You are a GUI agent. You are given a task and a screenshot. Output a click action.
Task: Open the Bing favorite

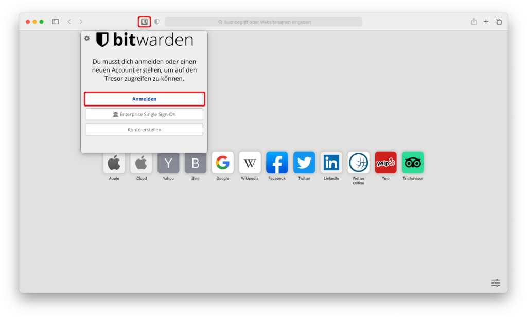point(196,163)
